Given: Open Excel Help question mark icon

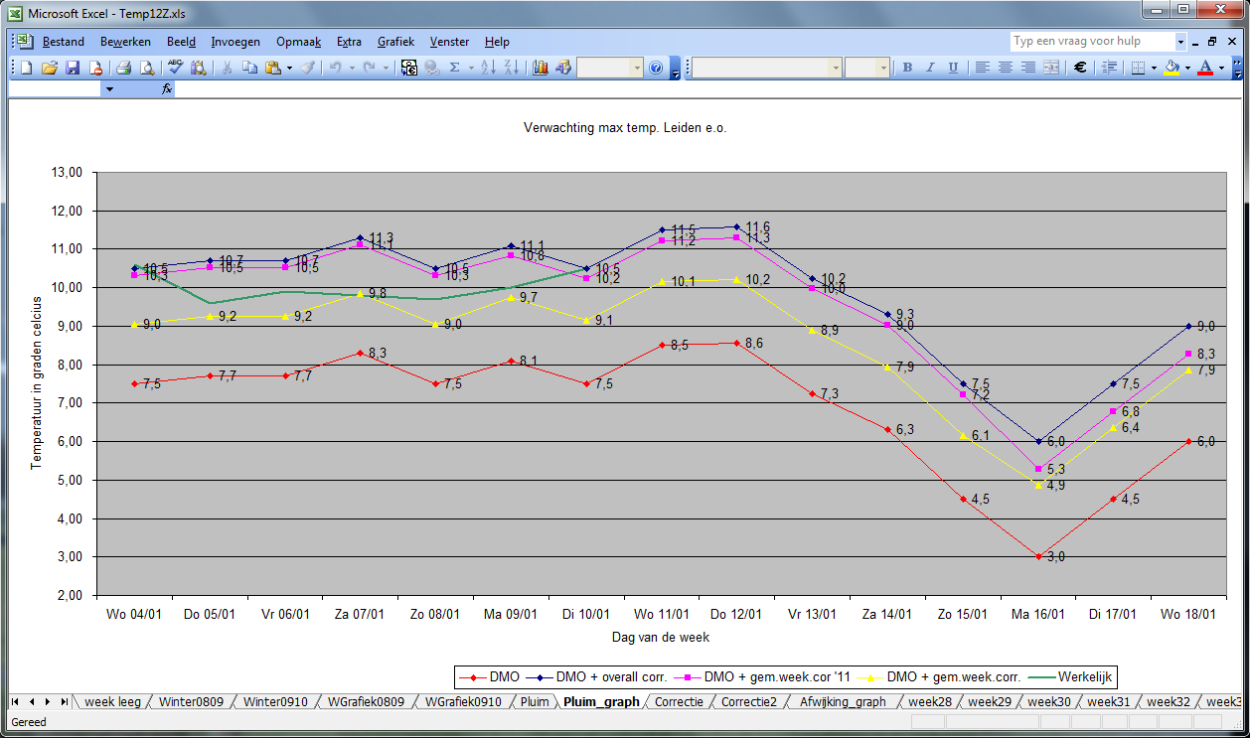Looking at the screenshot, I should [x=656, y=68].
